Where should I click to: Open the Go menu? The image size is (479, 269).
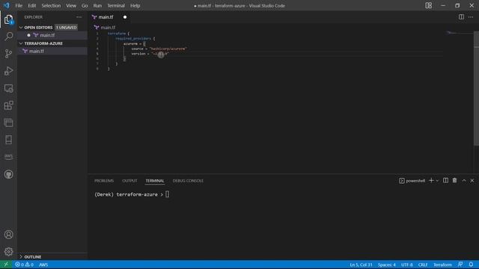[x=85, y=5]
